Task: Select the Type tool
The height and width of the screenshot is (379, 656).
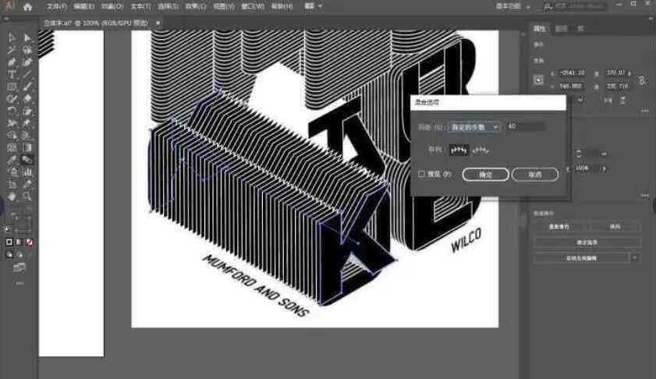Action: point(11,74)
